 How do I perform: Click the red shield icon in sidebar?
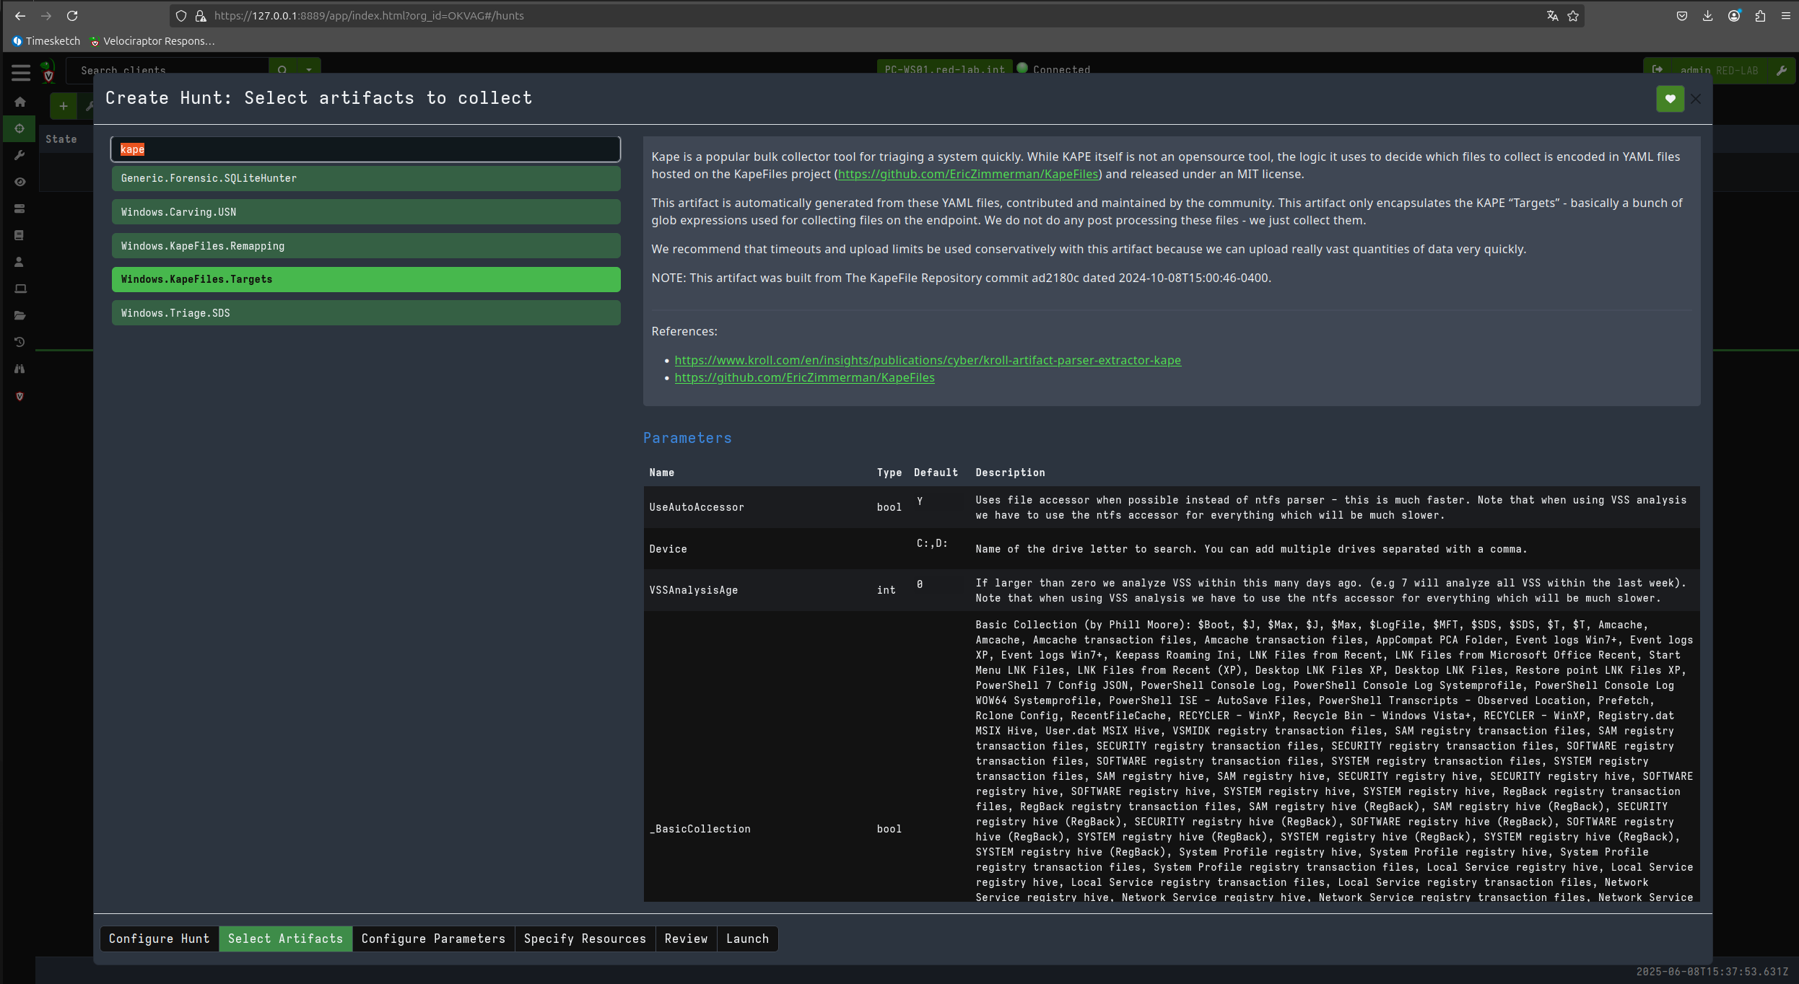coord(20,396)
